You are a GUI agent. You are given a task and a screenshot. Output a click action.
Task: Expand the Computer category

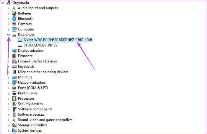8,30
